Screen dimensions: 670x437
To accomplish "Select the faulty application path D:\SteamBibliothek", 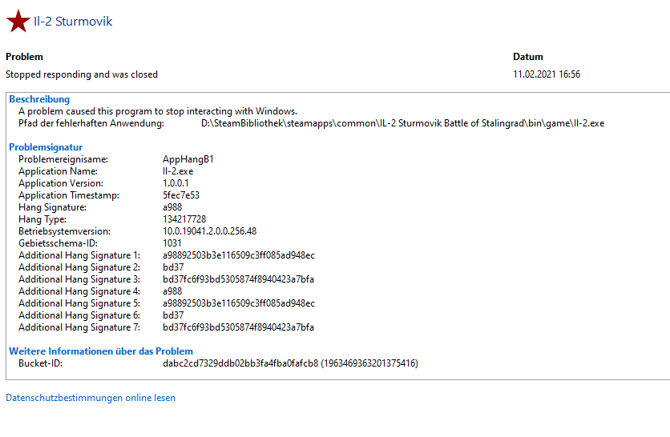I will [402, 123].
